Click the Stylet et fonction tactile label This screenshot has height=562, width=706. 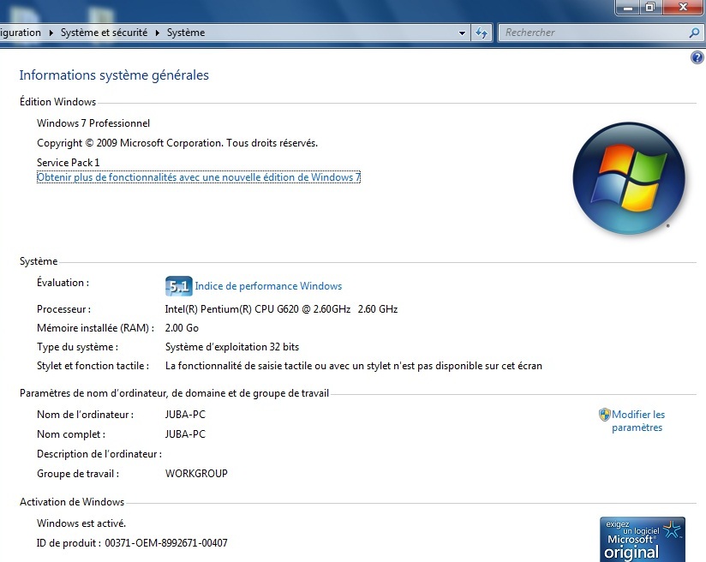pyautogui.click(x=93, y=366)
